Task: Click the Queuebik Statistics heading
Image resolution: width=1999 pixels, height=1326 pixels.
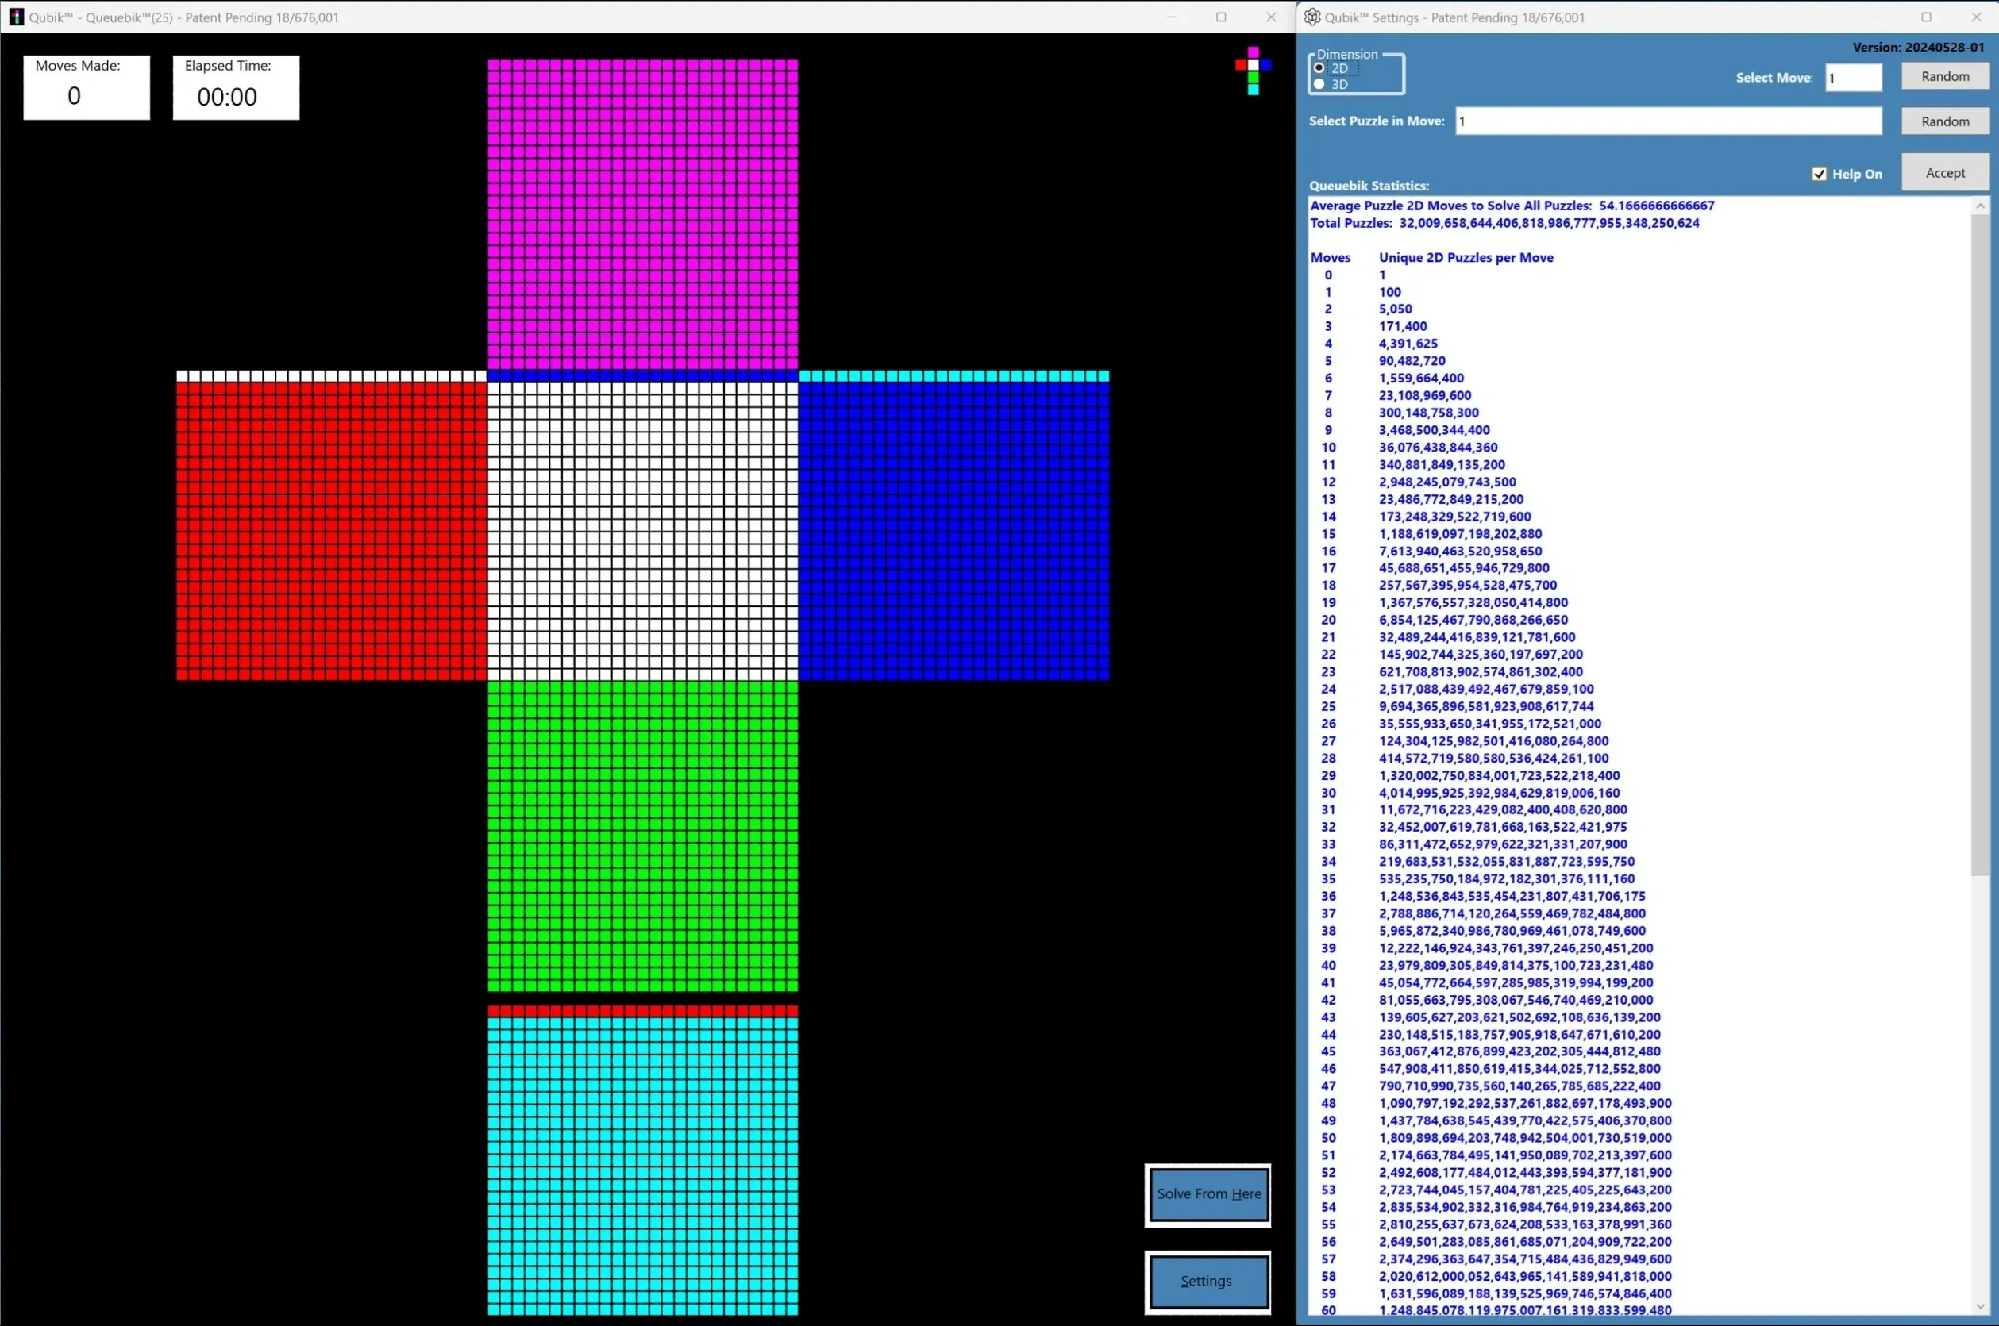Action: (1369, 185)
